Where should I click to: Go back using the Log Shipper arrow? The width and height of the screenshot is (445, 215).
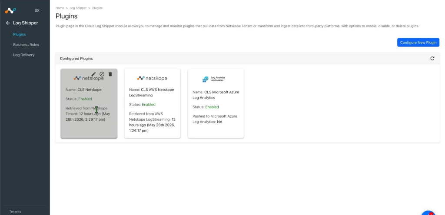point(8,23)
